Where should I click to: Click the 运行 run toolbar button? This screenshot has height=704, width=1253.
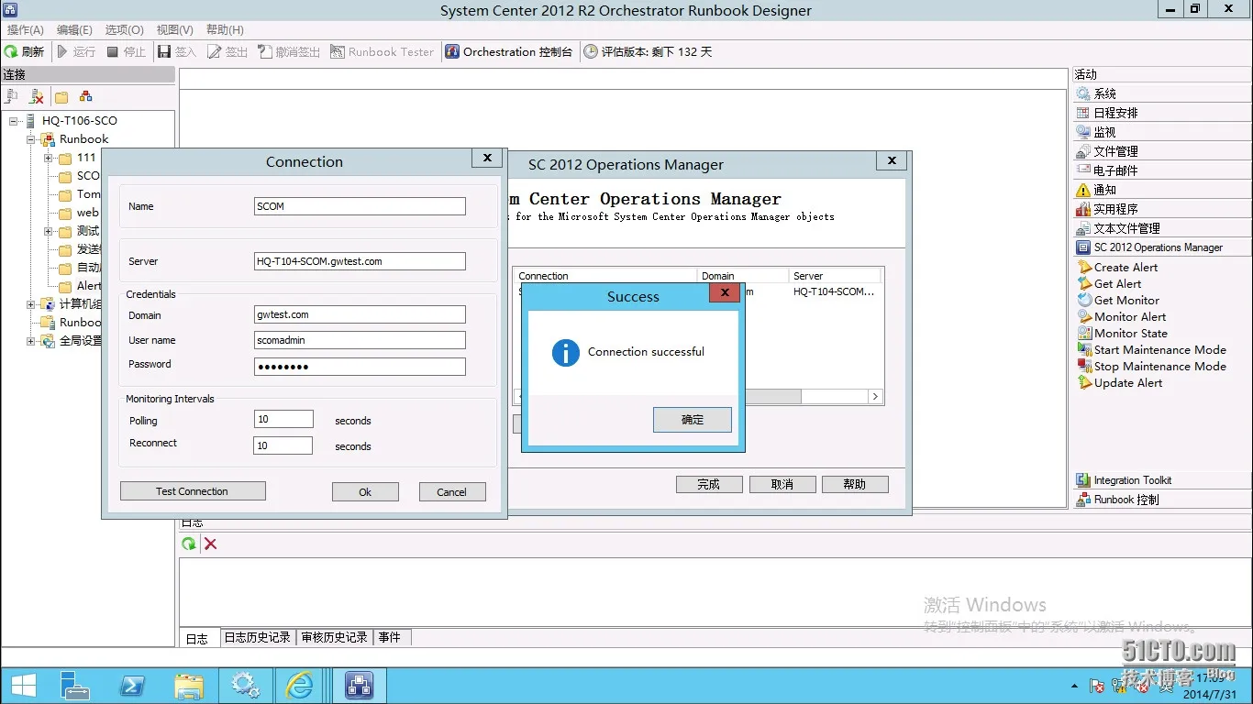[x=76, y=52]
